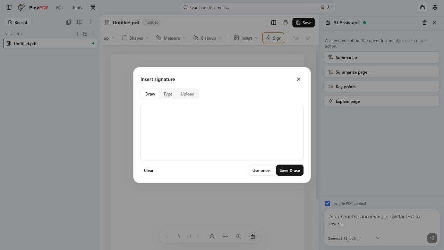Send the AI message

click(x=432, y=238)
